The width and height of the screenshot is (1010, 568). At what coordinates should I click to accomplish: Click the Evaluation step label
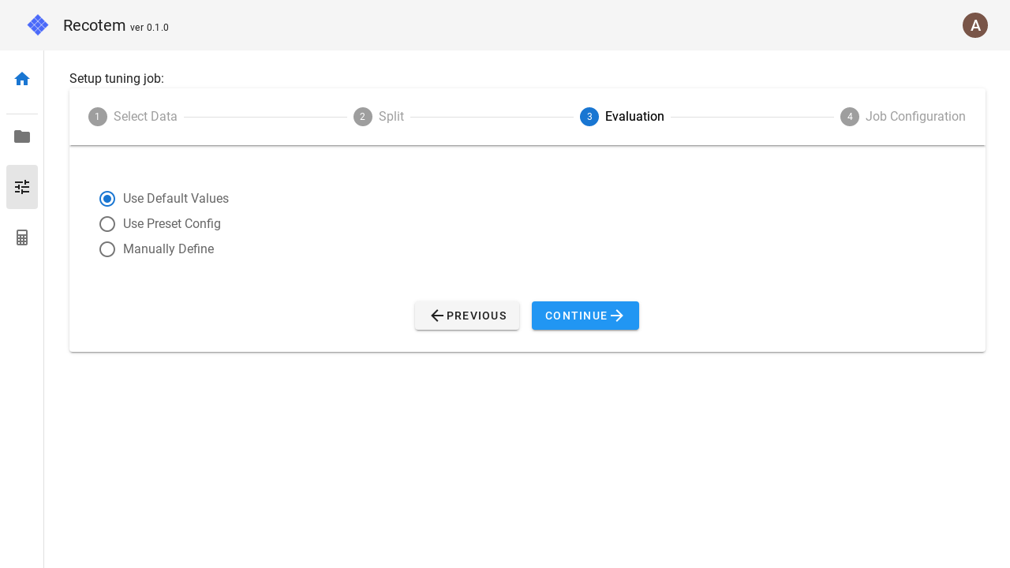634,116
